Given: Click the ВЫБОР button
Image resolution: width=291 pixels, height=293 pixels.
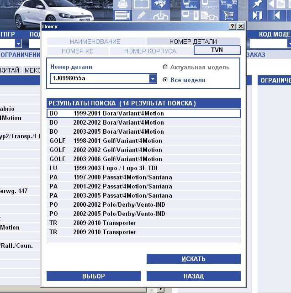Looking at the screenshot, I should click(94, 276).
